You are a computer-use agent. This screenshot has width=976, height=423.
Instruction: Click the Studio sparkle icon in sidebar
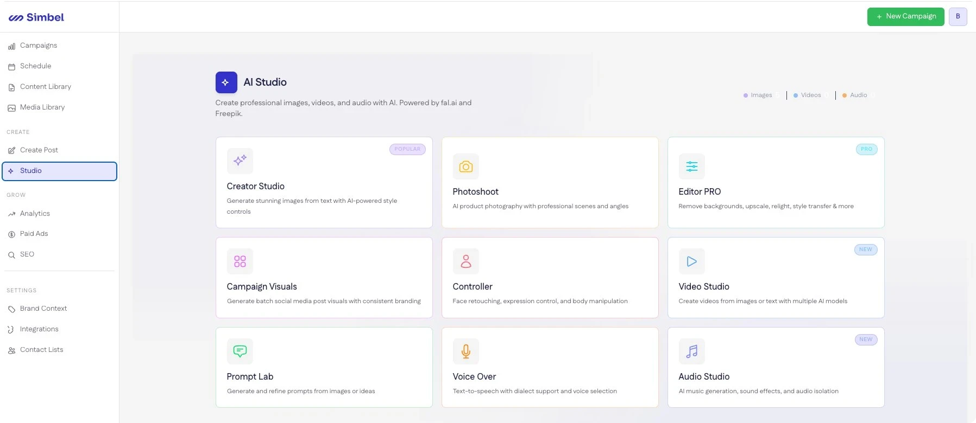pos(11,171)
